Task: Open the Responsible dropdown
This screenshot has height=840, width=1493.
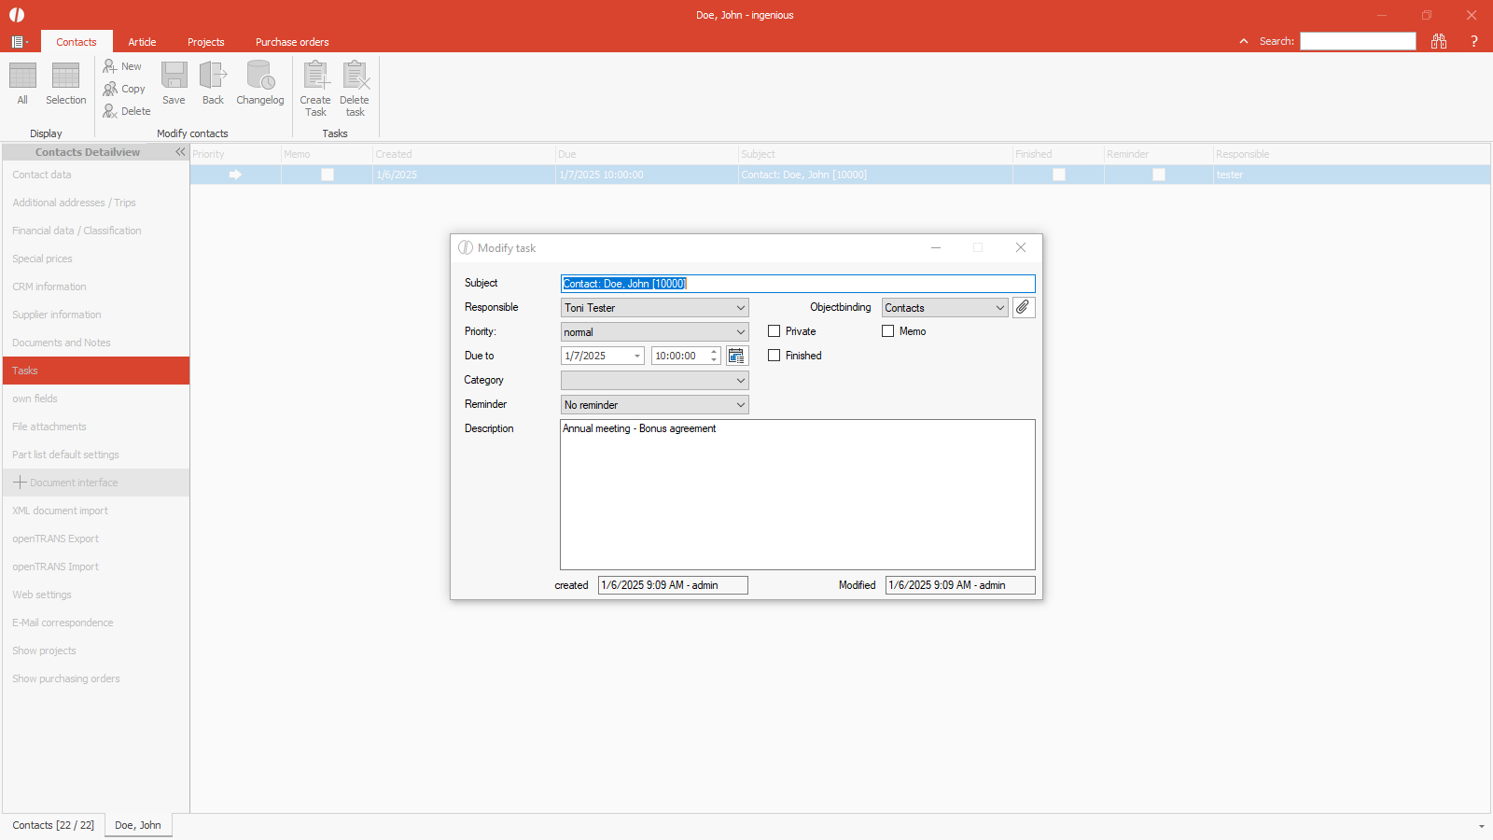Action: click(740, 308)
